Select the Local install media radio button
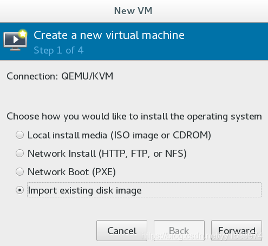 click(19, 135)
